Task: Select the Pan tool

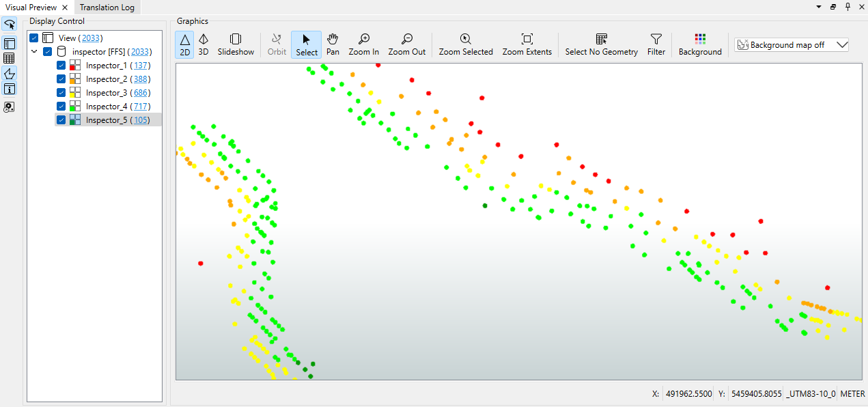Action: click(333, 44)
